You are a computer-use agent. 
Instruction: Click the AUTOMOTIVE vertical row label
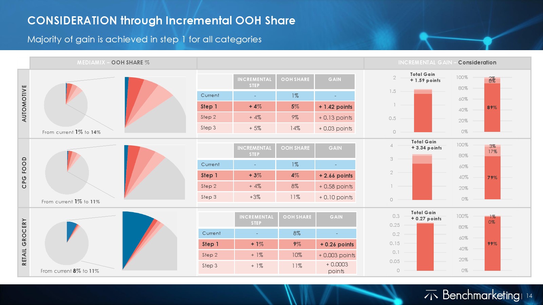tap(24, 103)
